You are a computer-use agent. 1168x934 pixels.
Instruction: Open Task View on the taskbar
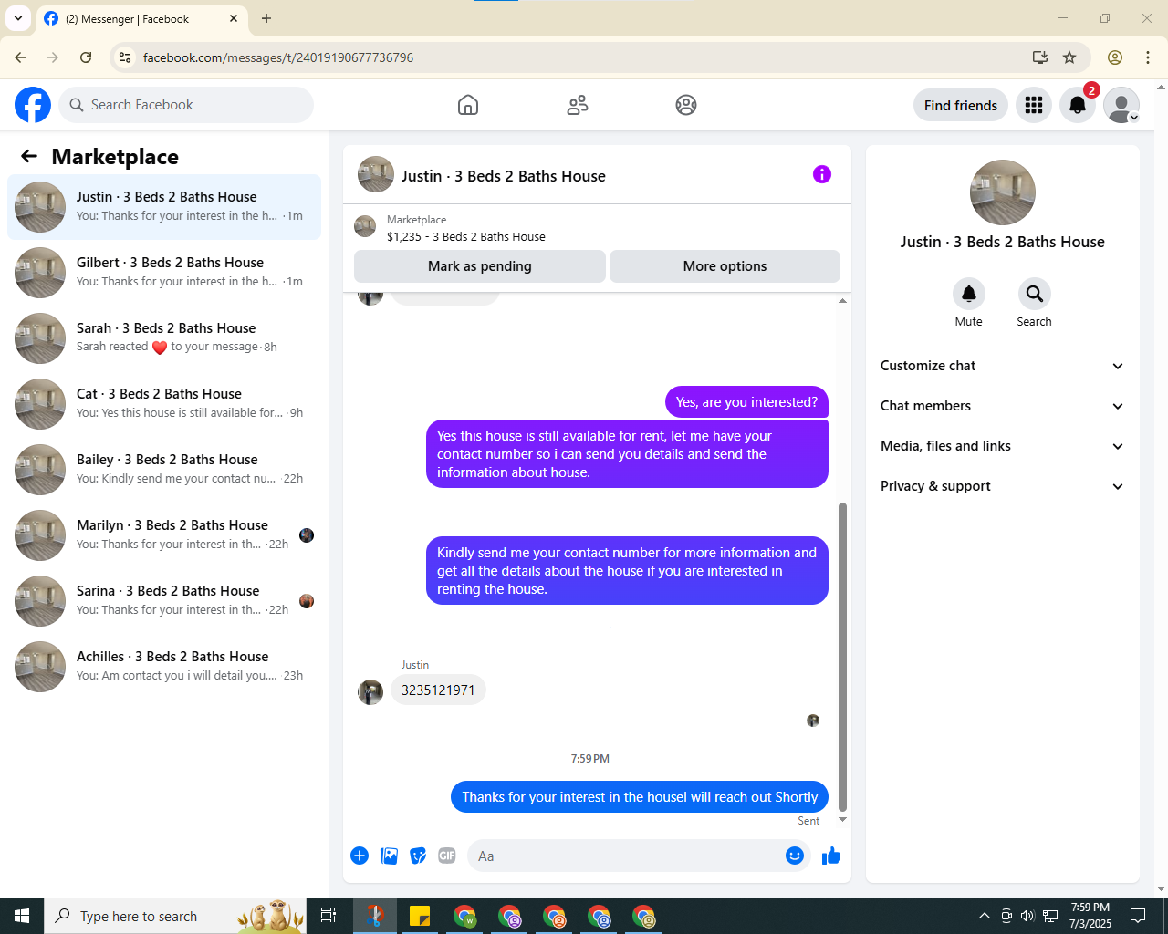pyautogui.click(x=328, y=916)
